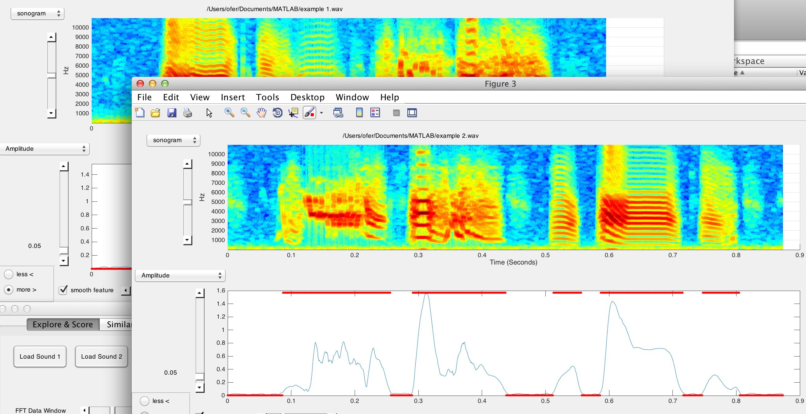This screenshot has height=414, width=806.
Task: Click the Save Figure floppy icon
Action: [172, 113]
